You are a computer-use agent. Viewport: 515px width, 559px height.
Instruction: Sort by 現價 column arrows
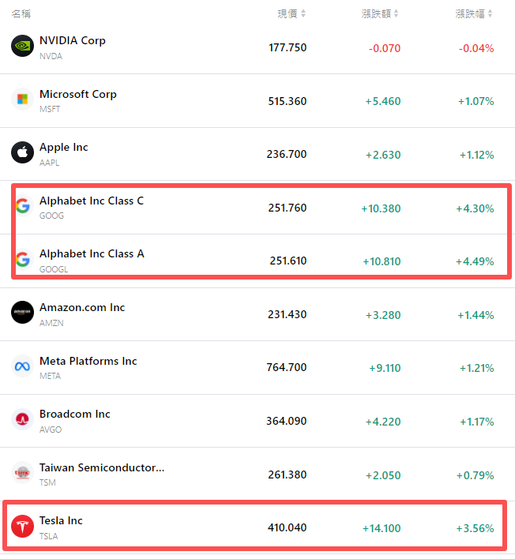click(303, 13)
